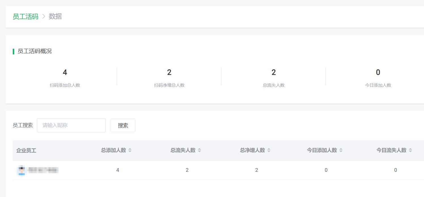Click the 数据 breadcrumb item
This screenshot has height=197, width=424.
point(55,16)
